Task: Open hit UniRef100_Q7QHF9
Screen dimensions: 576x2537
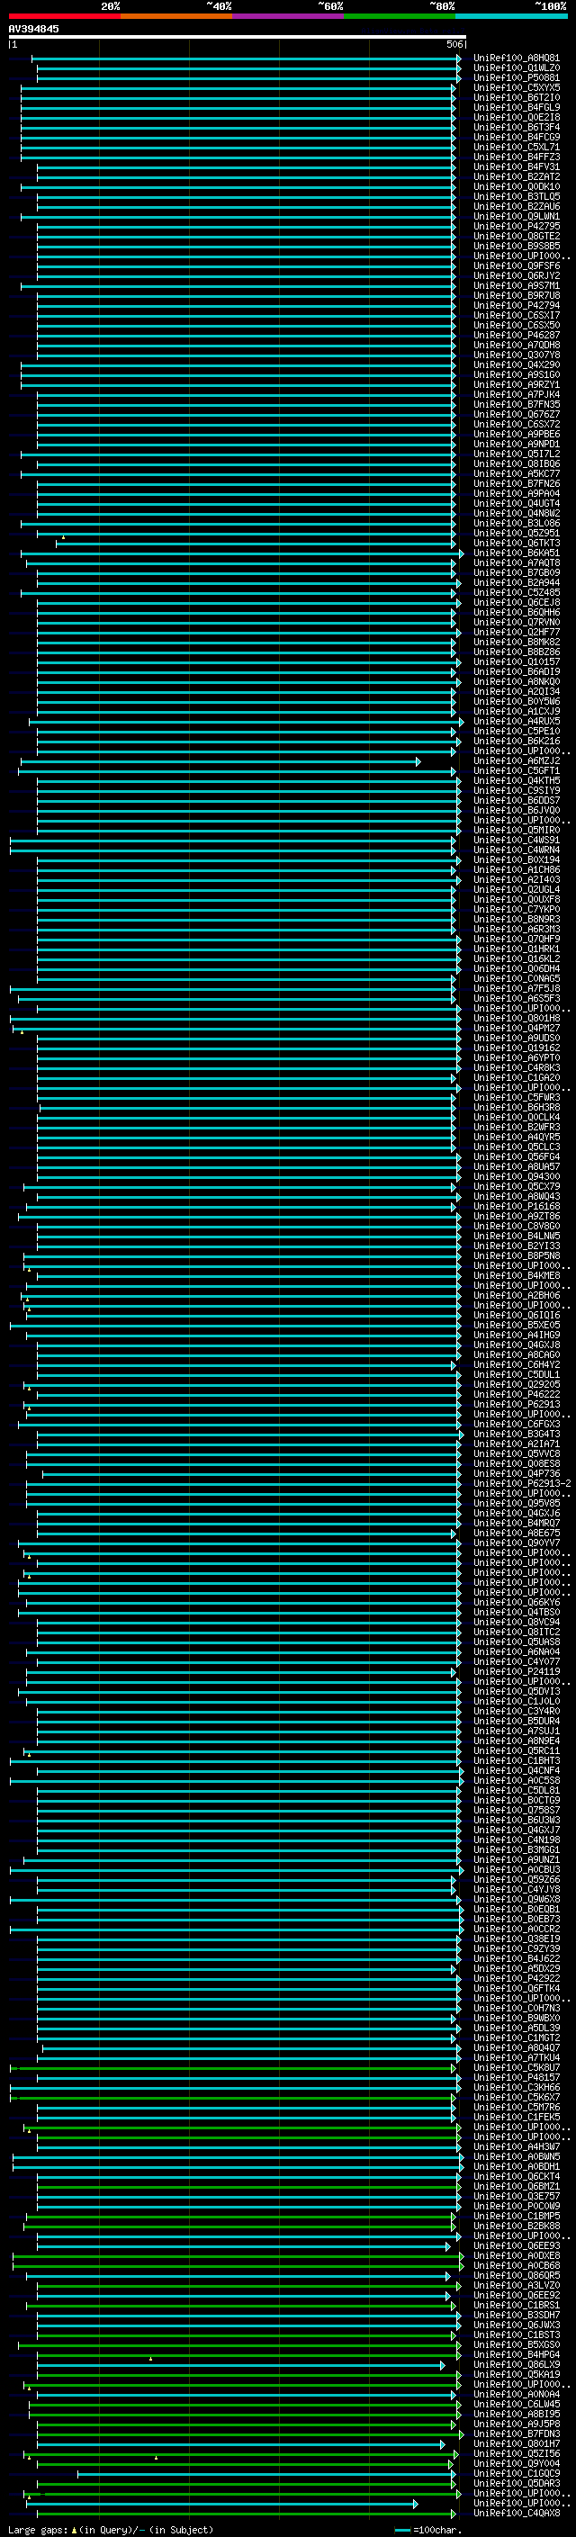Action: tap(516, 940)
